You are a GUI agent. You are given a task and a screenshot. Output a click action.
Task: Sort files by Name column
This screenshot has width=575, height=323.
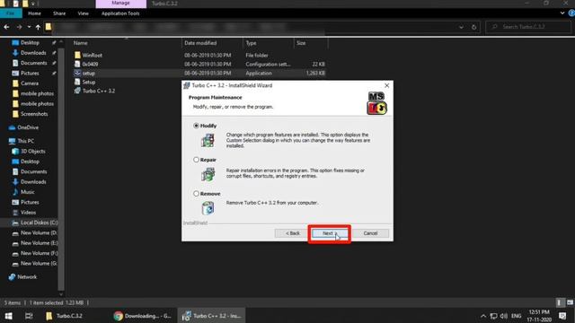[x=80, y=43]
